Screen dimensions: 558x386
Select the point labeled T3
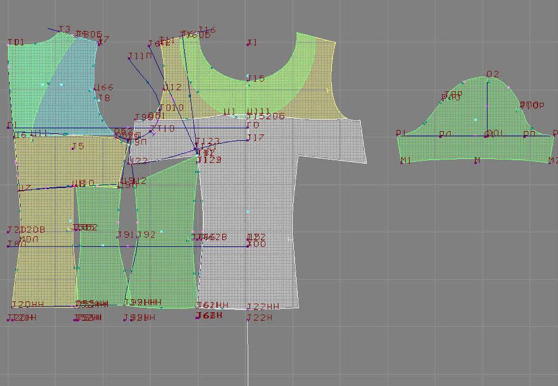click(65, 29)
